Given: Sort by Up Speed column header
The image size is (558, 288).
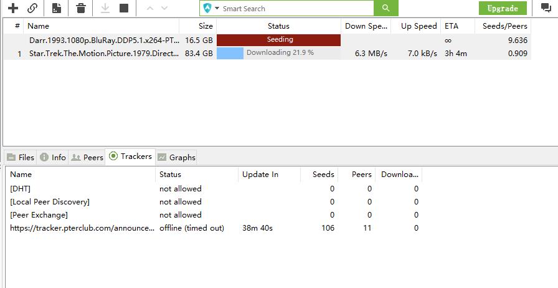Looking at the screenshot, I should 415,26.
